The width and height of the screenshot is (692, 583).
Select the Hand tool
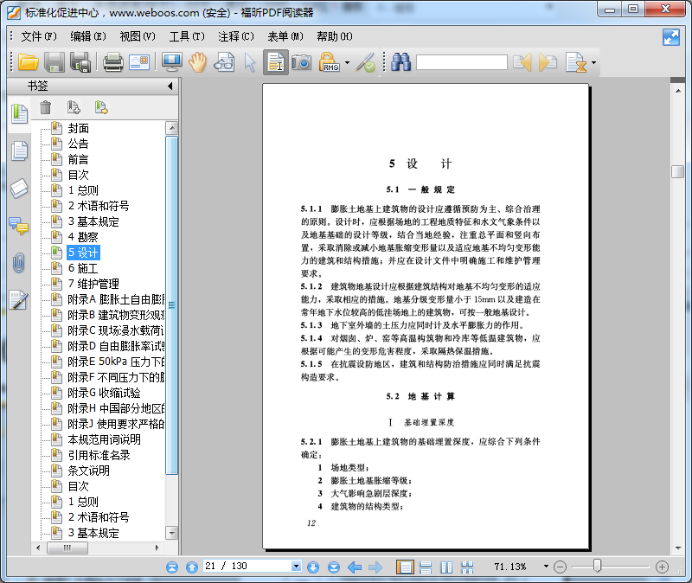coord(198,62)
